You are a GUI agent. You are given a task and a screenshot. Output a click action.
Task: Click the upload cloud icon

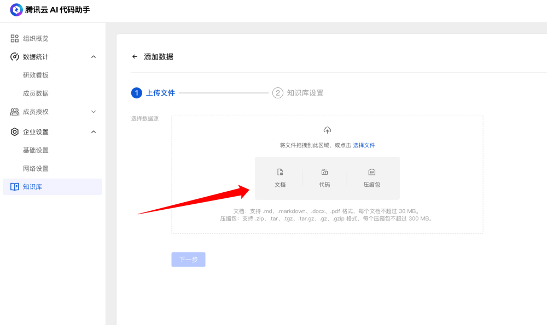(x=327, y=130)
